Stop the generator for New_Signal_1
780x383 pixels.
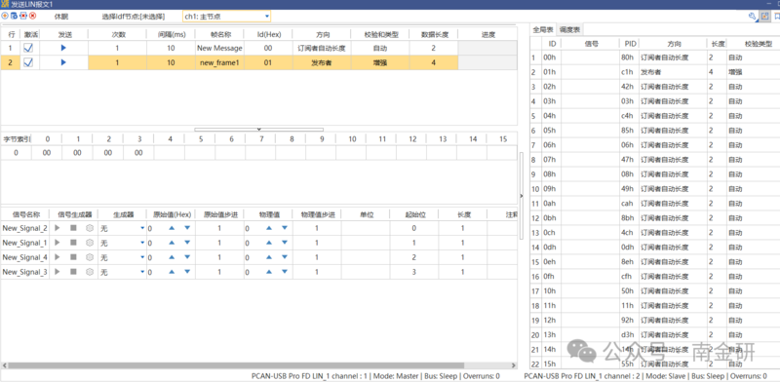pyautogui.click(x=73, y=243)
